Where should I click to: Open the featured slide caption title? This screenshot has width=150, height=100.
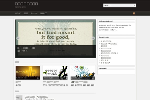pos(26,48)
